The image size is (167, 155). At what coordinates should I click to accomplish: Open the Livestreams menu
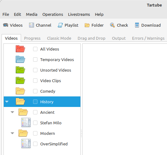(x=79, y=14)
